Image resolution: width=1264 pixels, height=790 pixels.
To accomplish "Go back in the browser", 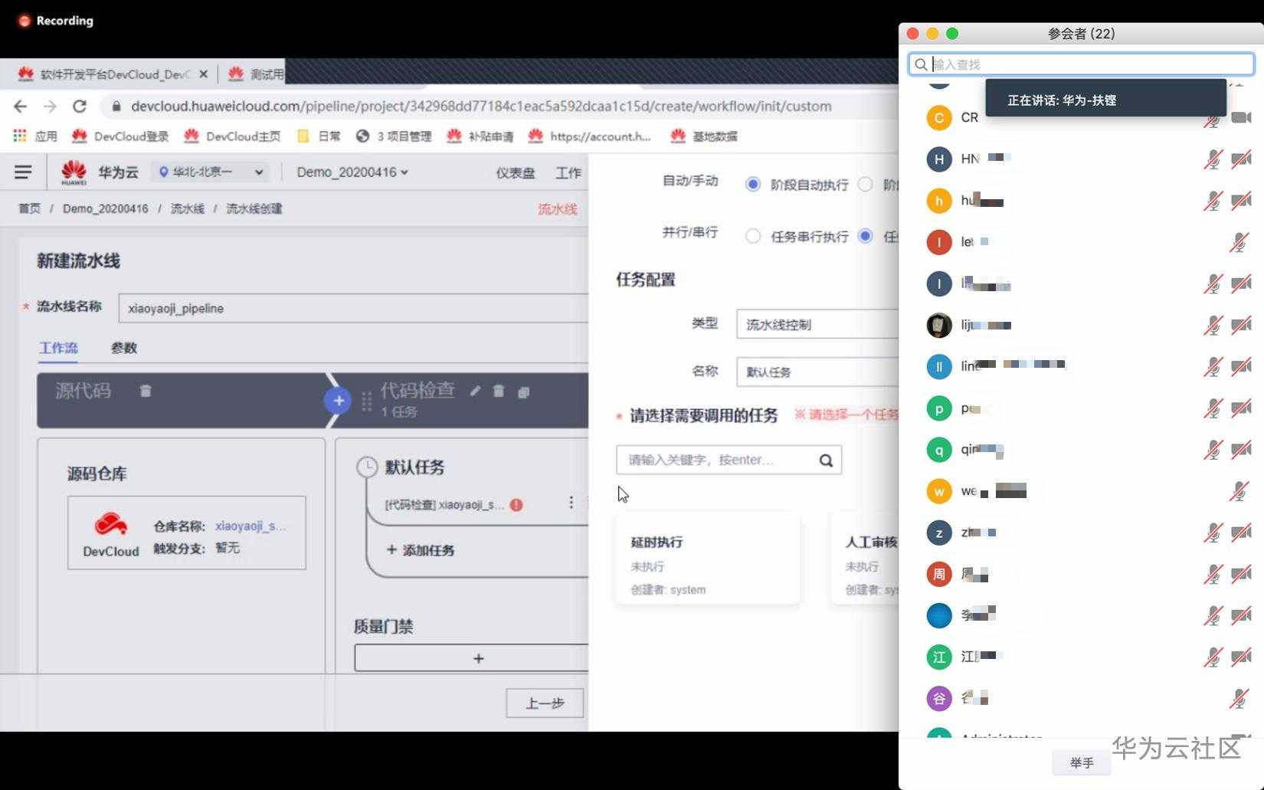I will 21,107.
